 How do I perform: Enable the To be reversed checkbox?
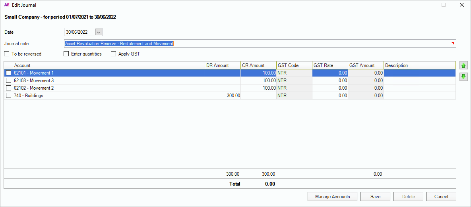(x=7, y=54)
